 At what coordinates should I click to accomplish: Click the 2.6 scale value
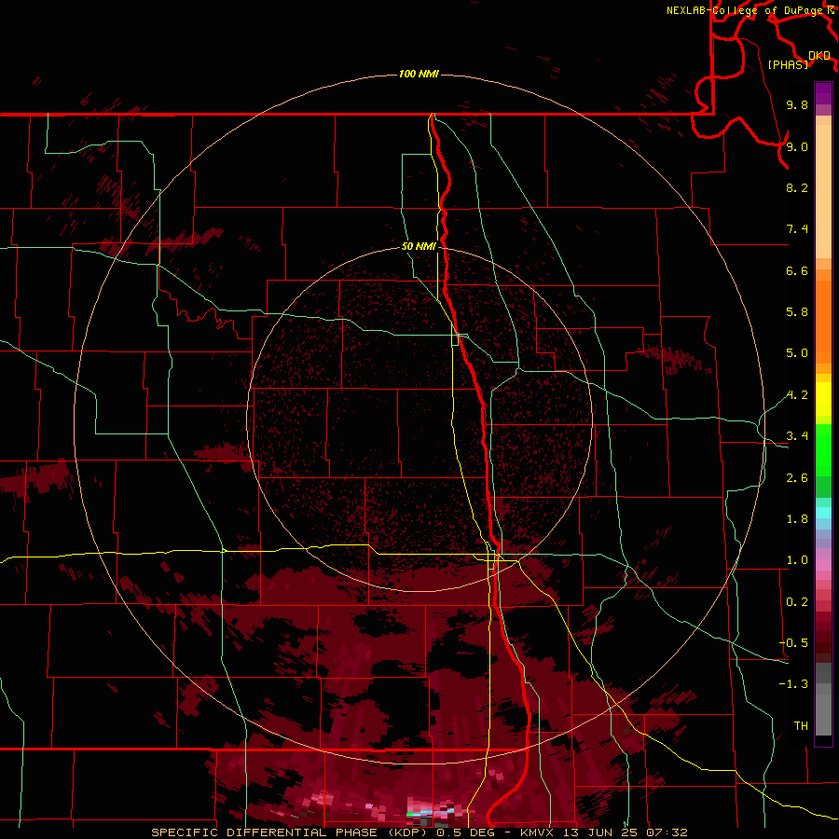click(x=797, y=478)
